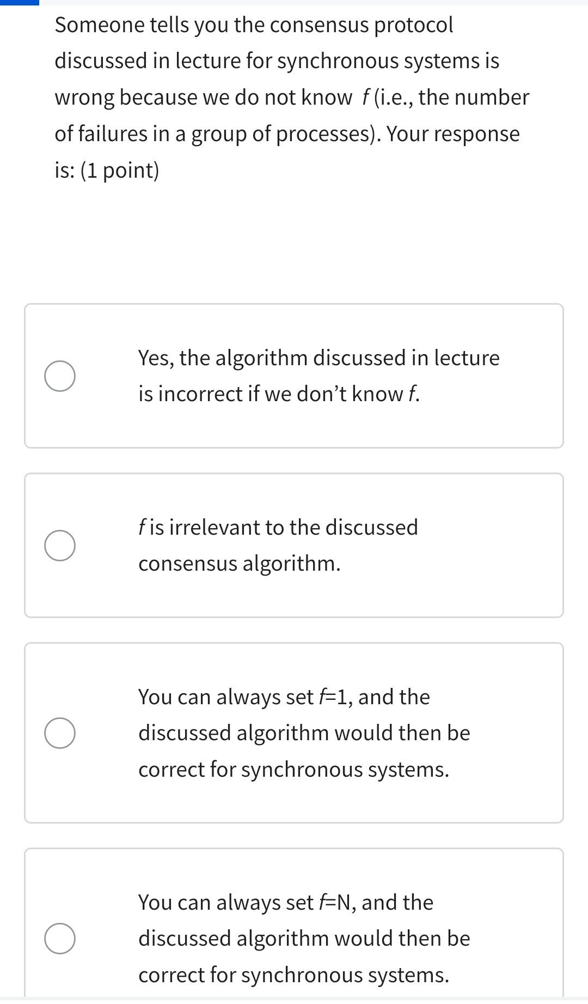Click the 'algorithm is incorrect' answer card
This screenshot has height=1004, width=588.
(294, 375)
